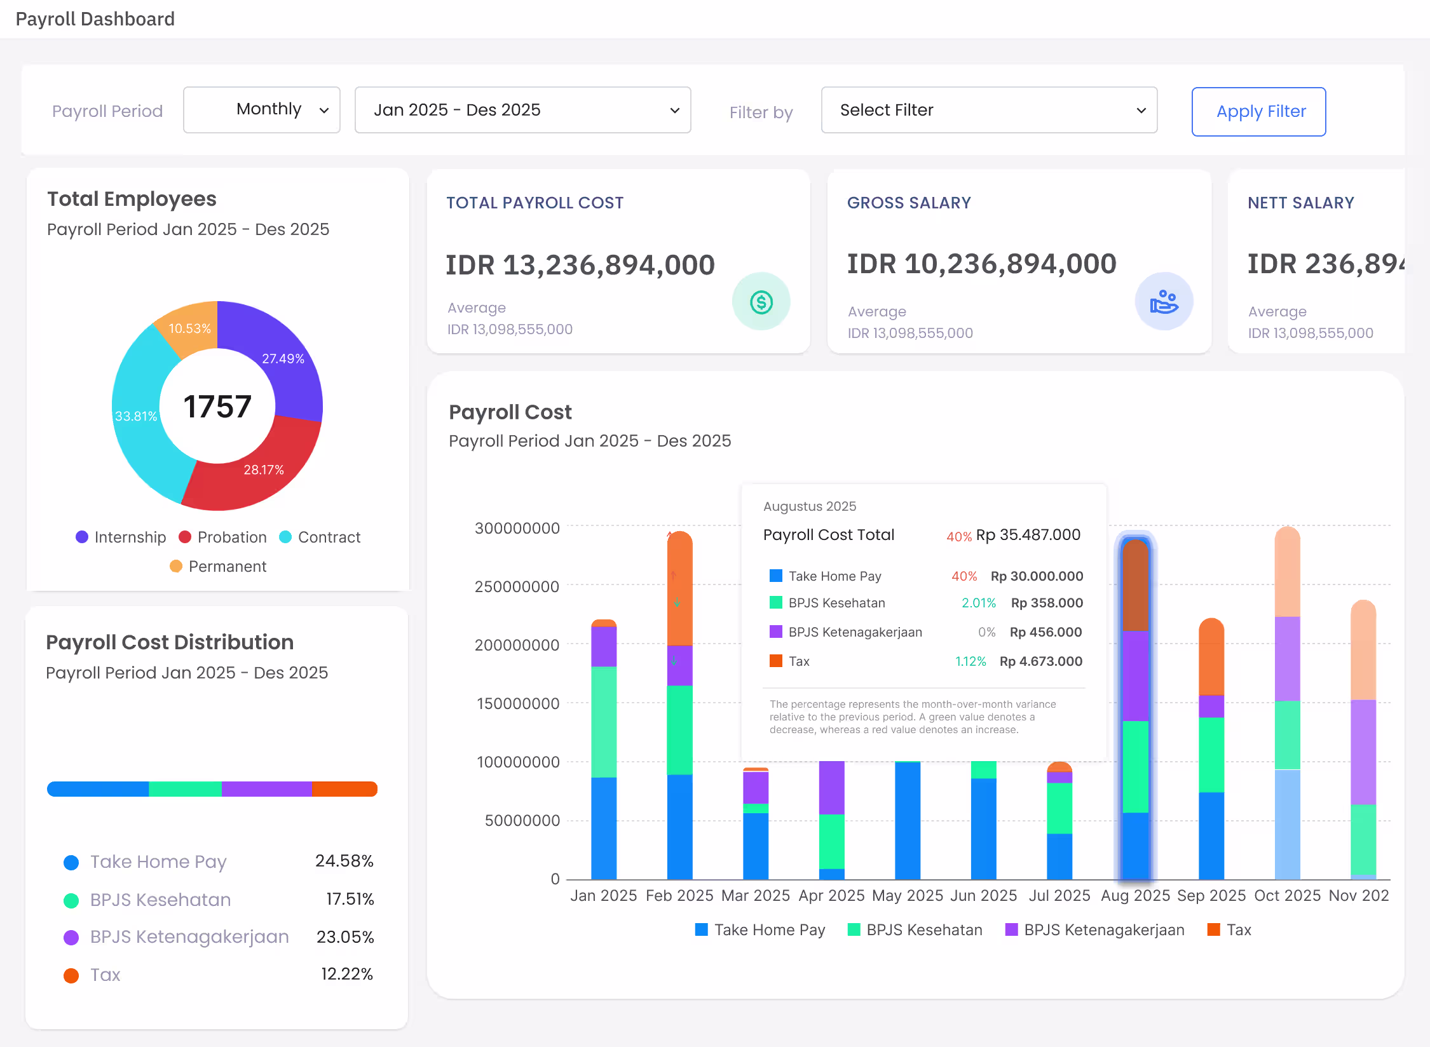Click the Apr 2025 bar in Payroll Cost chart
The height and width of the screenshot is (1047, 1430).
click(832, 820)
